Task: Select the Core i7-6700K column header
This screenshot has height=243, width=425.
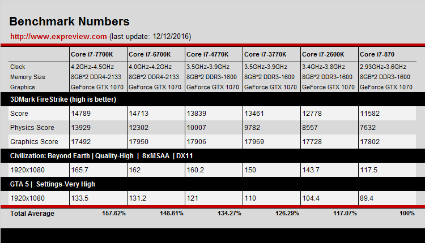Action: [151, 54]
